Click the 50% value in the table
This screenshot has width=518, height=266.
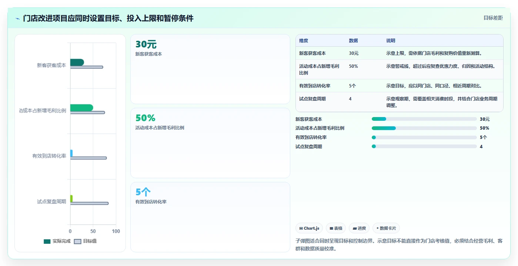pyautogui.click(x=353, y=66)
